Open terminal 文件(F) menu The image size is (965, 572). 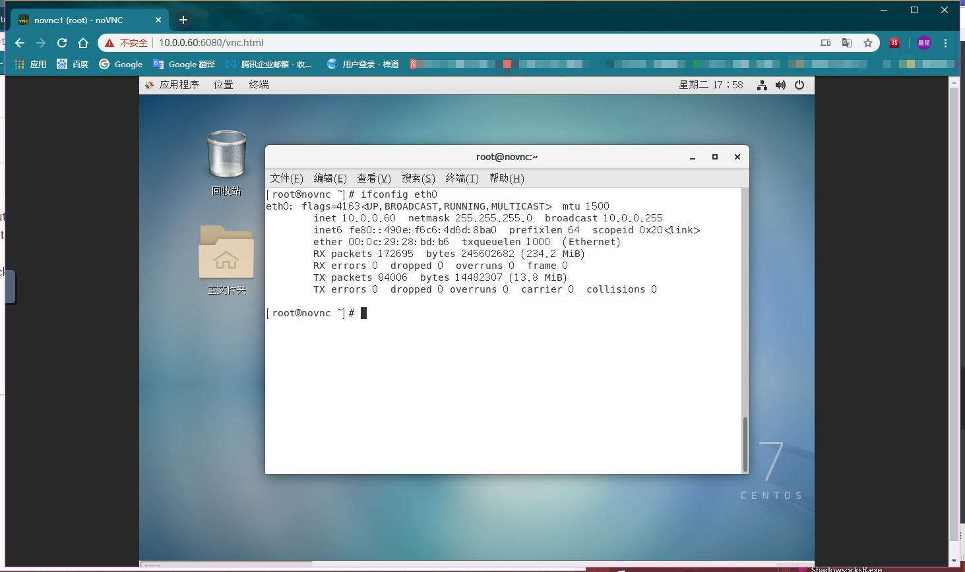coord(287,179)
